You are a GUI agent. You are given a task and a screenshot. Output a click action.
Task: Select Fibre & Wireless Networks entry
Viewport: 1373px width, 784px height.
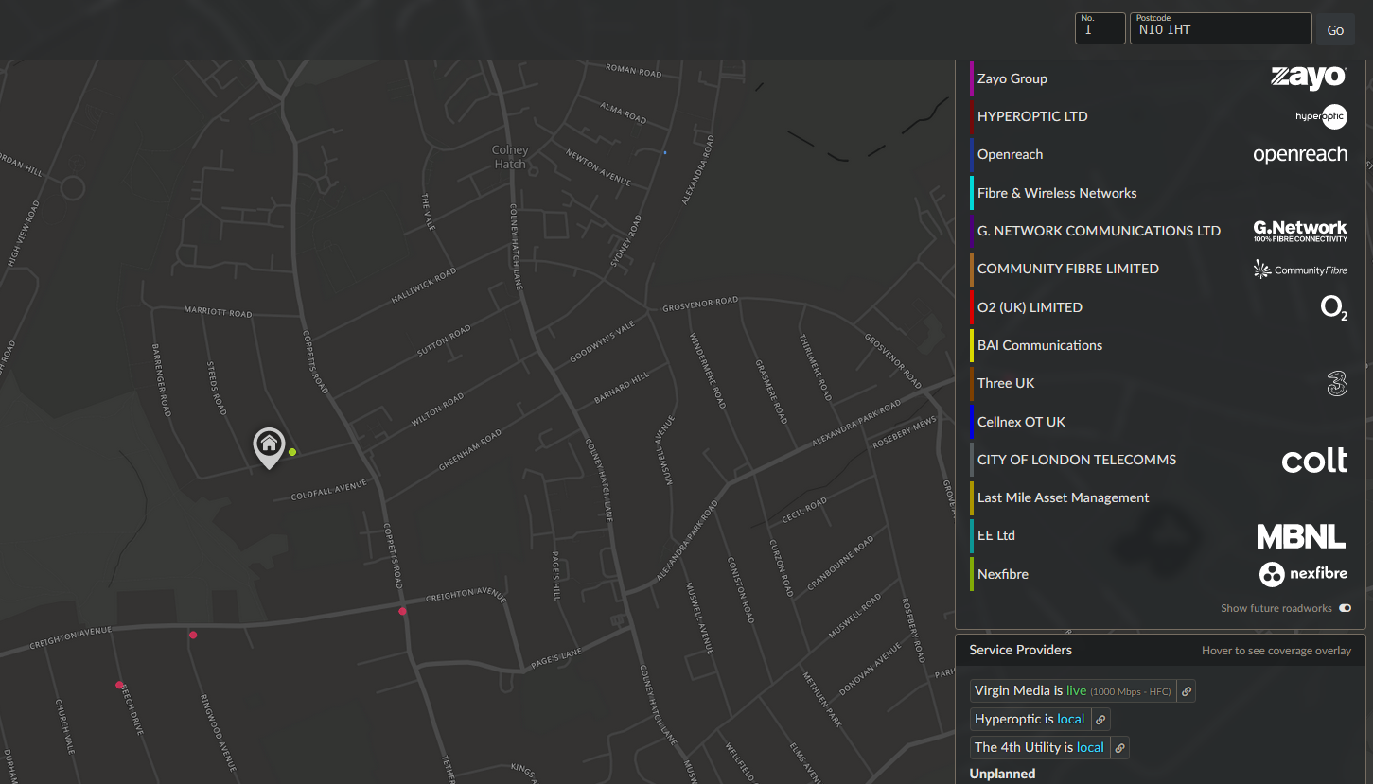[1057, 193]
